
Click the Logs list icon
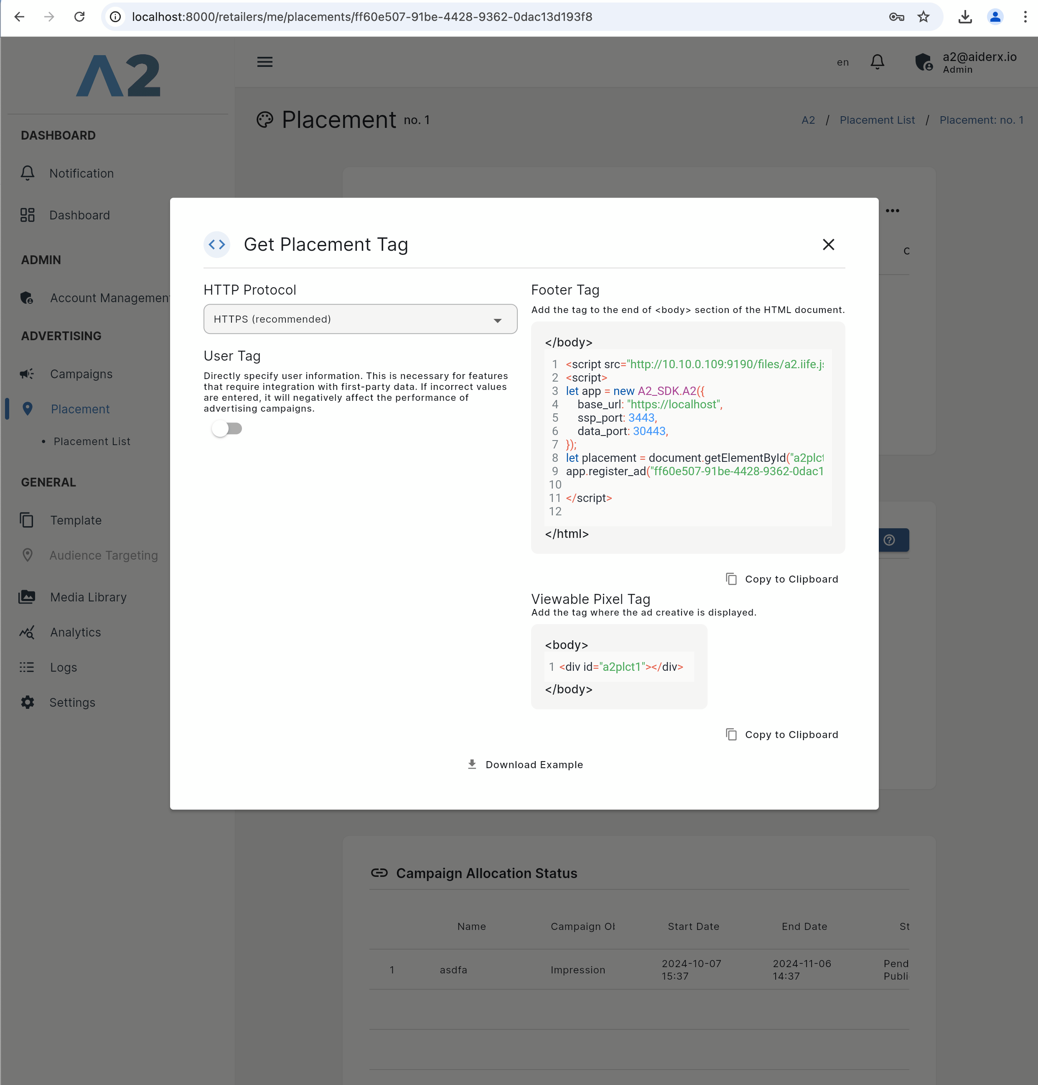coord(27,668)
